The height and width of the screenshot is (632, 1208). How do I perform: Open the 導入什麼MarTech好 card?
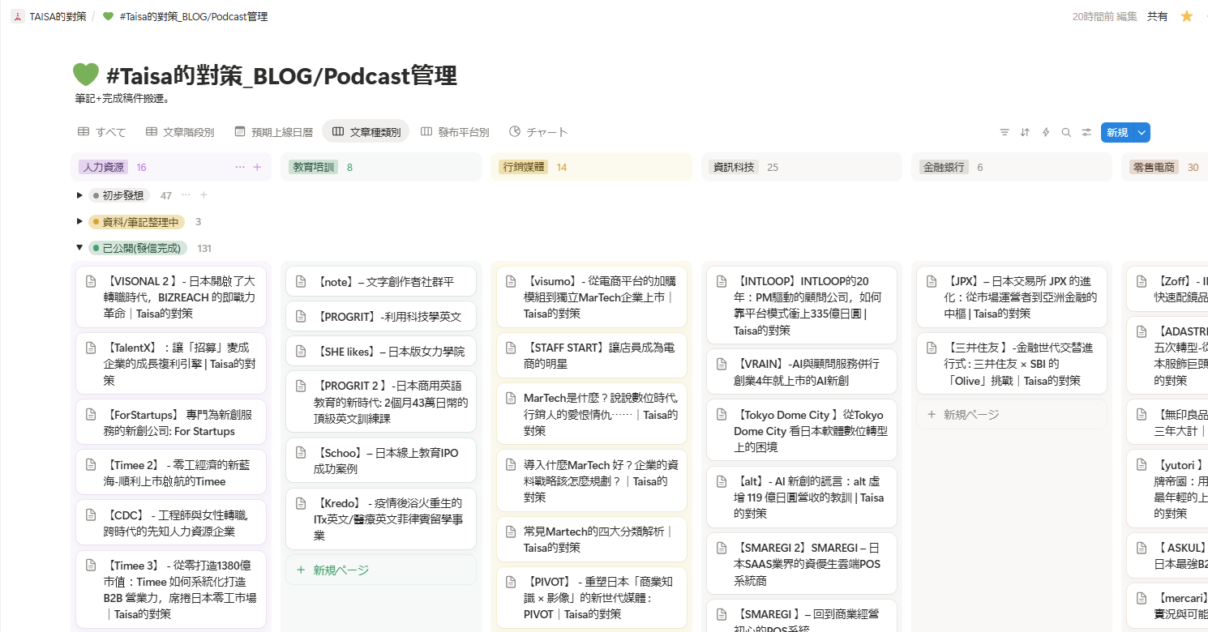[591, 480]
